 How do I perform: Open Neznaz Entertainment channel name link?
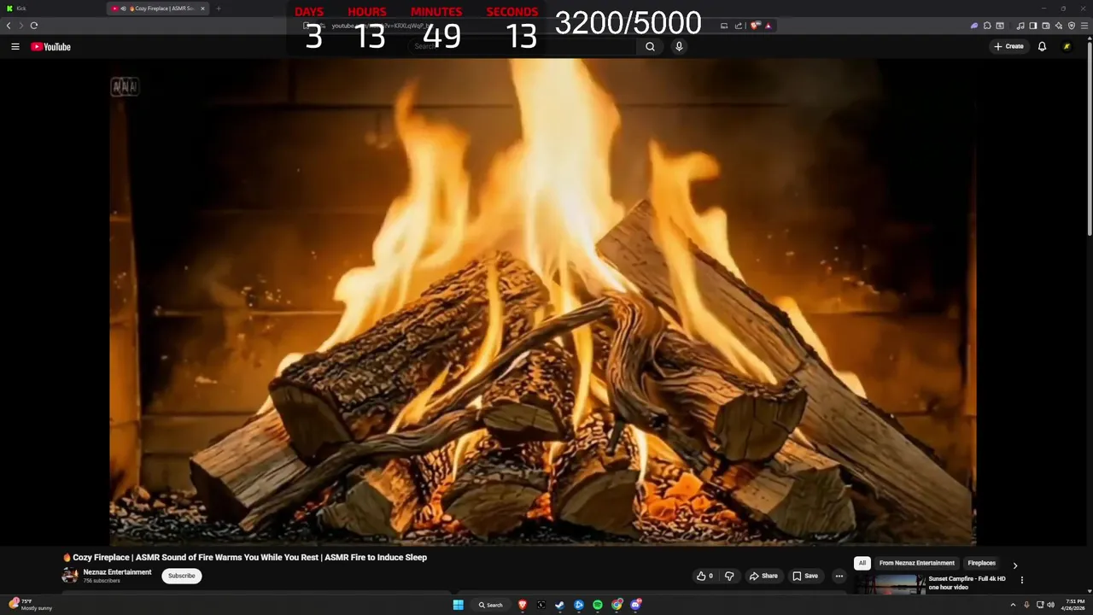(117, 572)
